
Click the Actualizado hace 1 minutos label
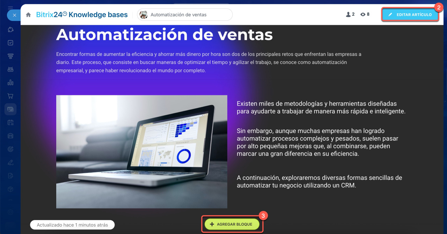72,225
